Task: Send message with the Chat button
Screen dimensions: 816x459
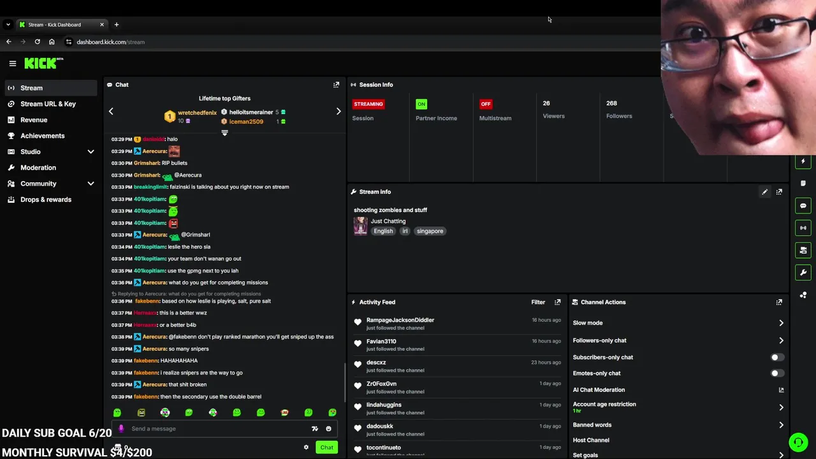Action: coord(326,448)
